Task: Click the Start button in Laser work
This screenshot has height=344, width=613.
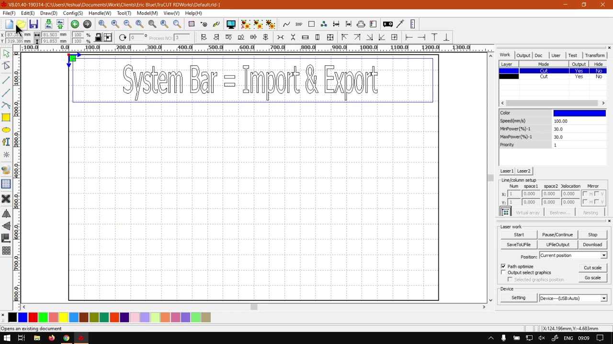Action: click(519, 235)
